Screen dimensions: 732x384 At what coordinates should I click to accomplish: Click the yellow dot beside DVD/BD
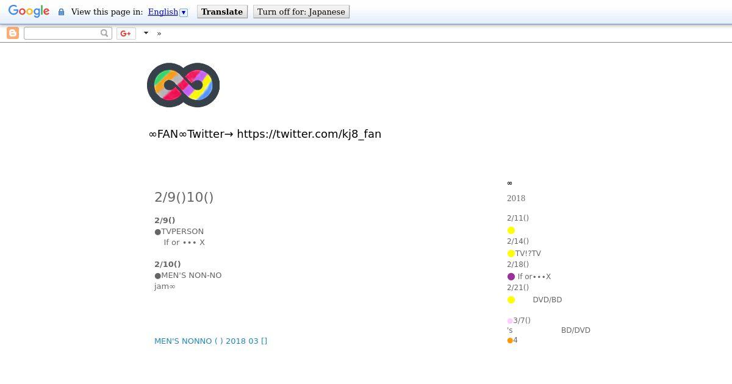pos(511,300)
